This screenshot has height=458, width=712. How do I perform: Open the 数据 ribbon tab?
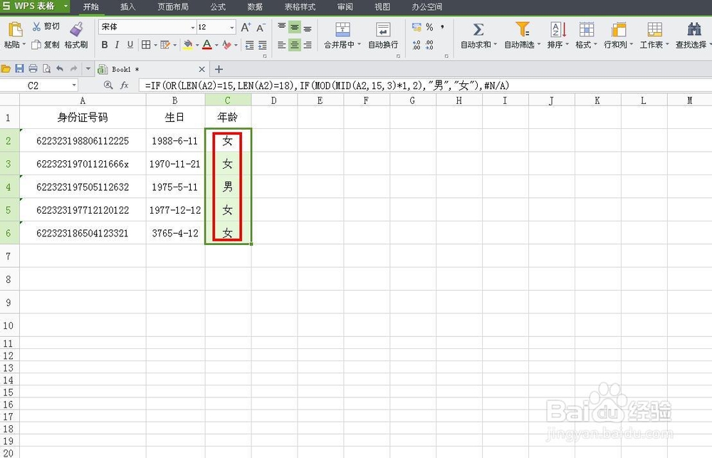click(x=255, y=7)
